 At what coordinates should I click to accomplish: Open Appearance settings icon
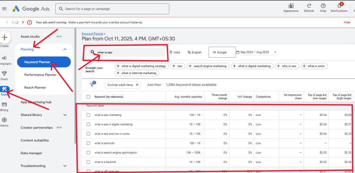[x=291, y=6]
